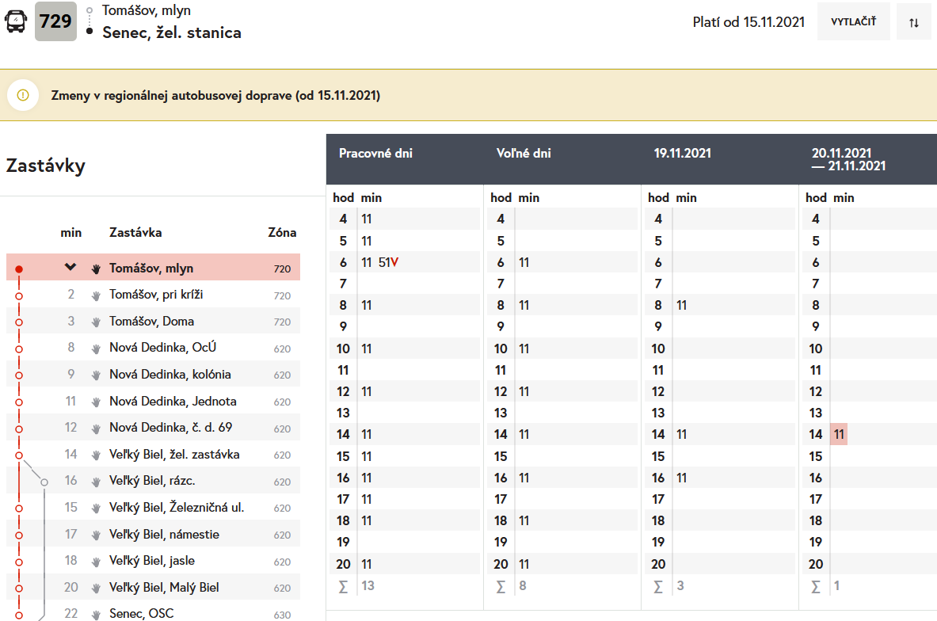This screenshot has height=621, width=937.
Task: Click the bus icon in the header
Action: coord(15,21)
